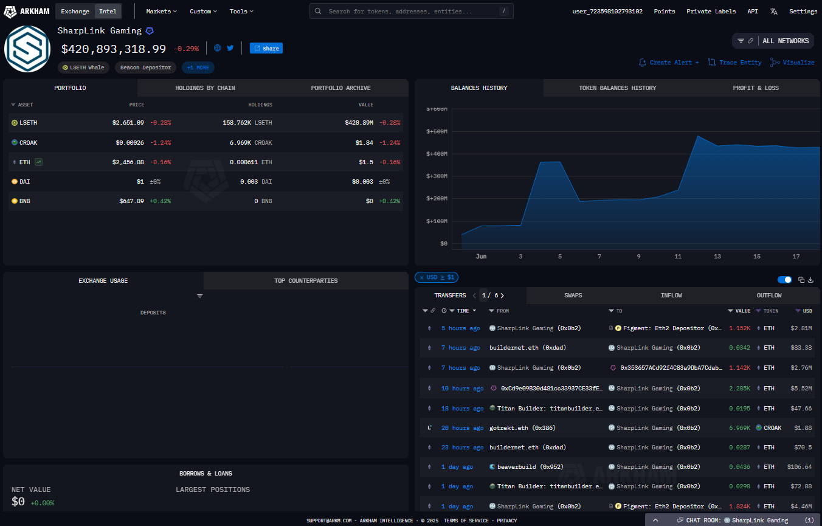The image size is (822, 526).
Task: Open the Settings link
Action: point(803,11)
